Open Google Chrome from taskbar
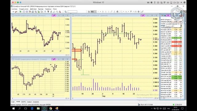The height and width of the screenshot is (111, 197). coord(50,108)
